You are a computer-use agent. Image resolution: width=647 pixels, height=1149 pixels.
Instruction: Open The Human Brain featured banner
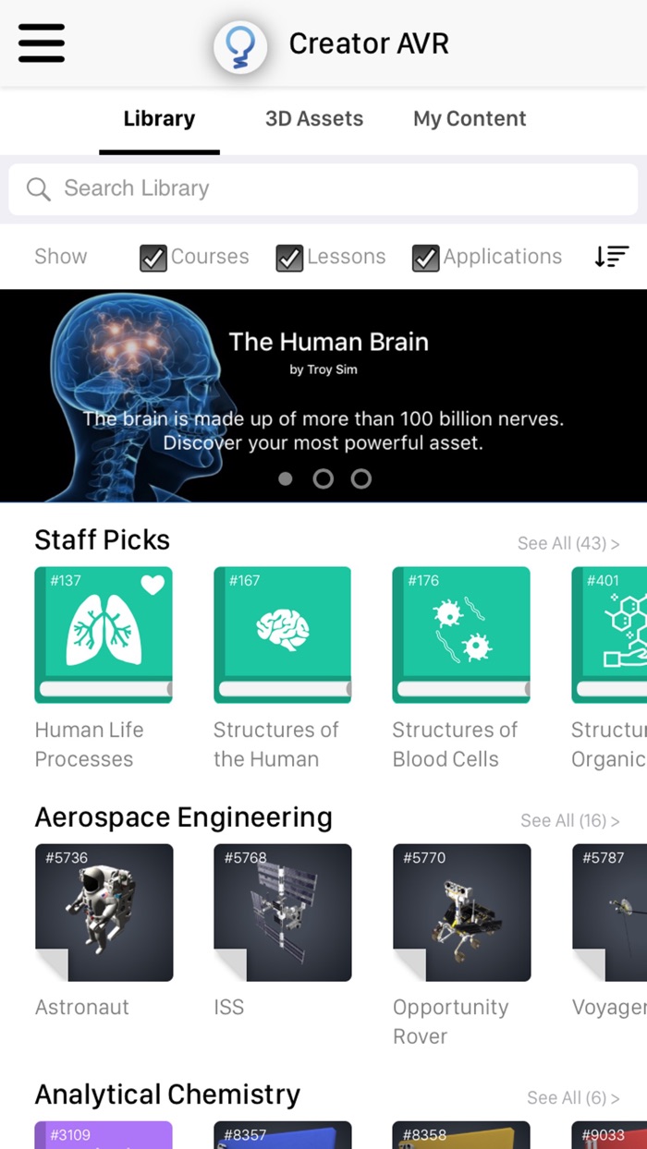click(323, 395)
